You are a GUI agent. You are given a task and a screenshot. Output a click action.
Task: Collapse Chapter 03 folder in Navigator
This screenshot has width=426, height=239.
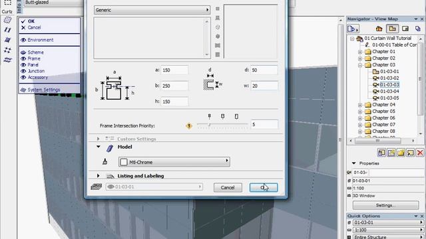point(360,65)
